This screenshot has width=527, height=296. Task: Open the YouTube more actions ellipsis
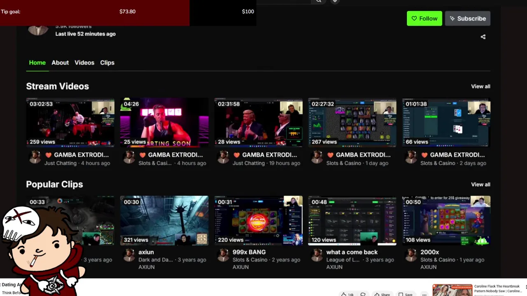(x=424, y=294)
